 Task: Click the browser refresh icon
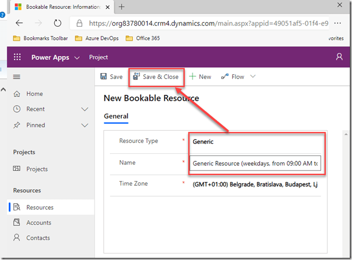click(57, 23)
